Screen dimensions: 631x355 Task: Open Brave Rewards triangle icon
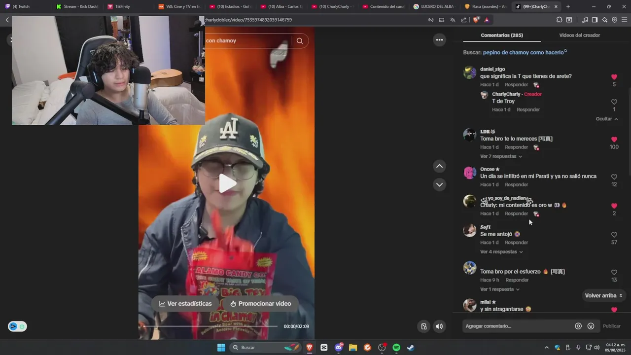[487, 20]
